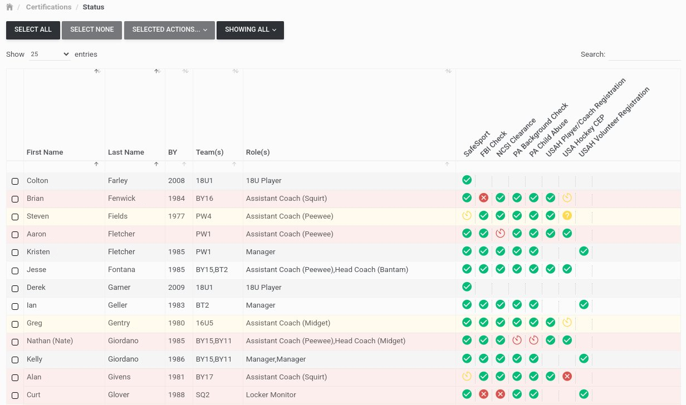Click Nathan Giordano's red PA Child Abuse clock
Viewport: 686px width, 405px height.
pos(533,340)
